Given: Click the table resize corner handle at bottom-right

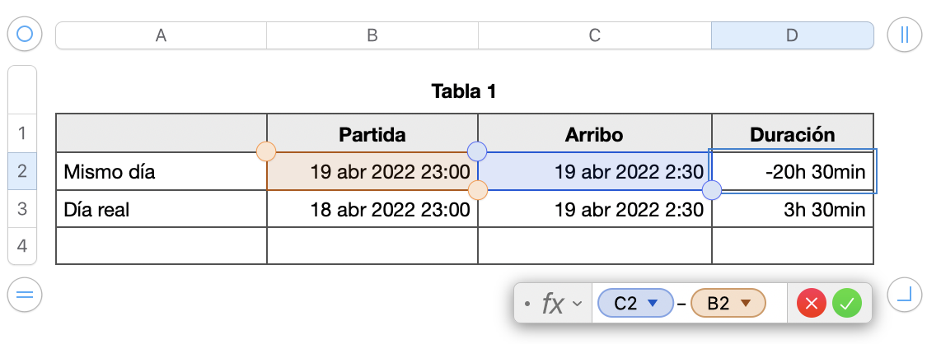Looking at the screenshot, I should (x=904, y=294).
